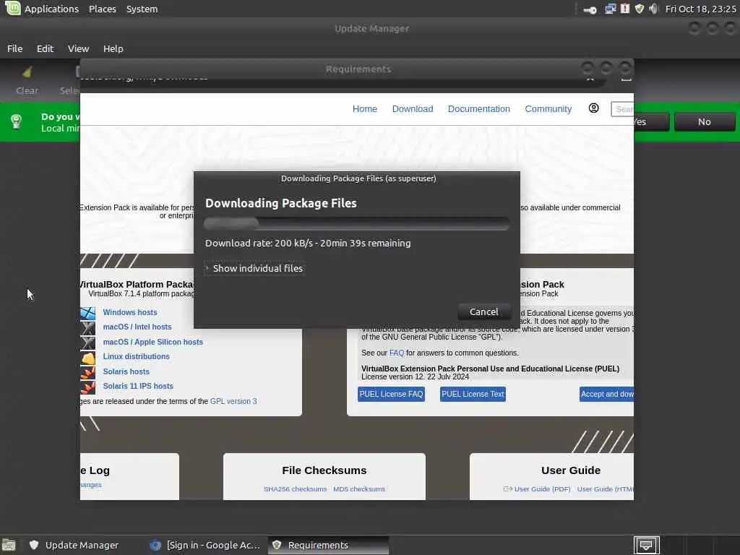Open the Documentation link

pyautogui.click(x=479, y=109)
